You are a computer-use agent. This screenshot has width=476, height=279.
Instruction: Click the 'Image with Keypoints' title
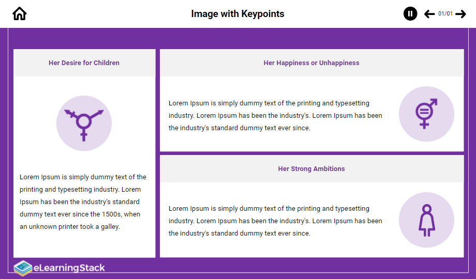click(x=237, y=14)
